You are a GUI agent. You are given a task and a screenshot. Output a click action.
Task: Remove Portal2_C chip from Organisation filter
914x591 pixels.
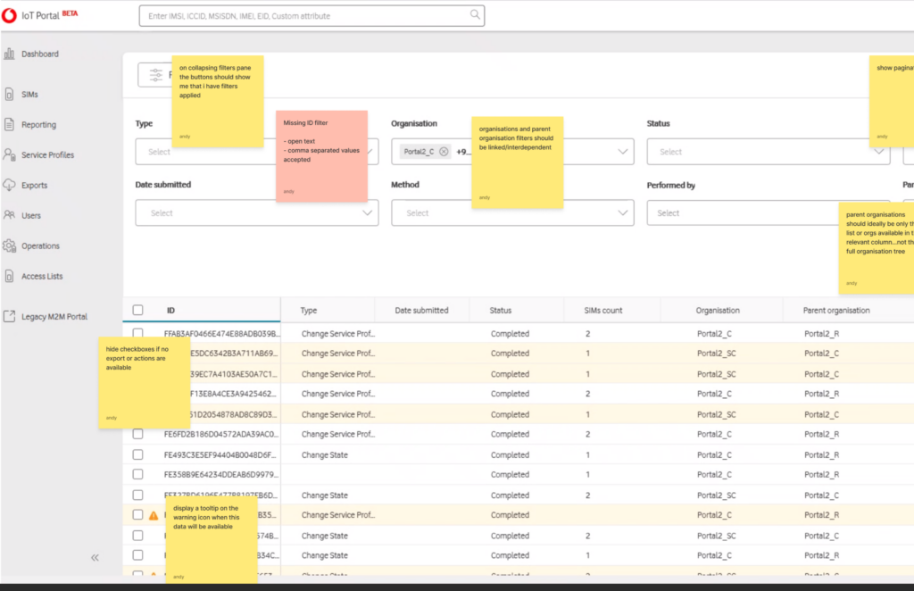point(444,152)
